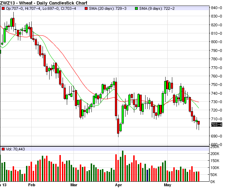
Task: Click the tallest green volume bar in April
Action: click(x=123, y=166)
